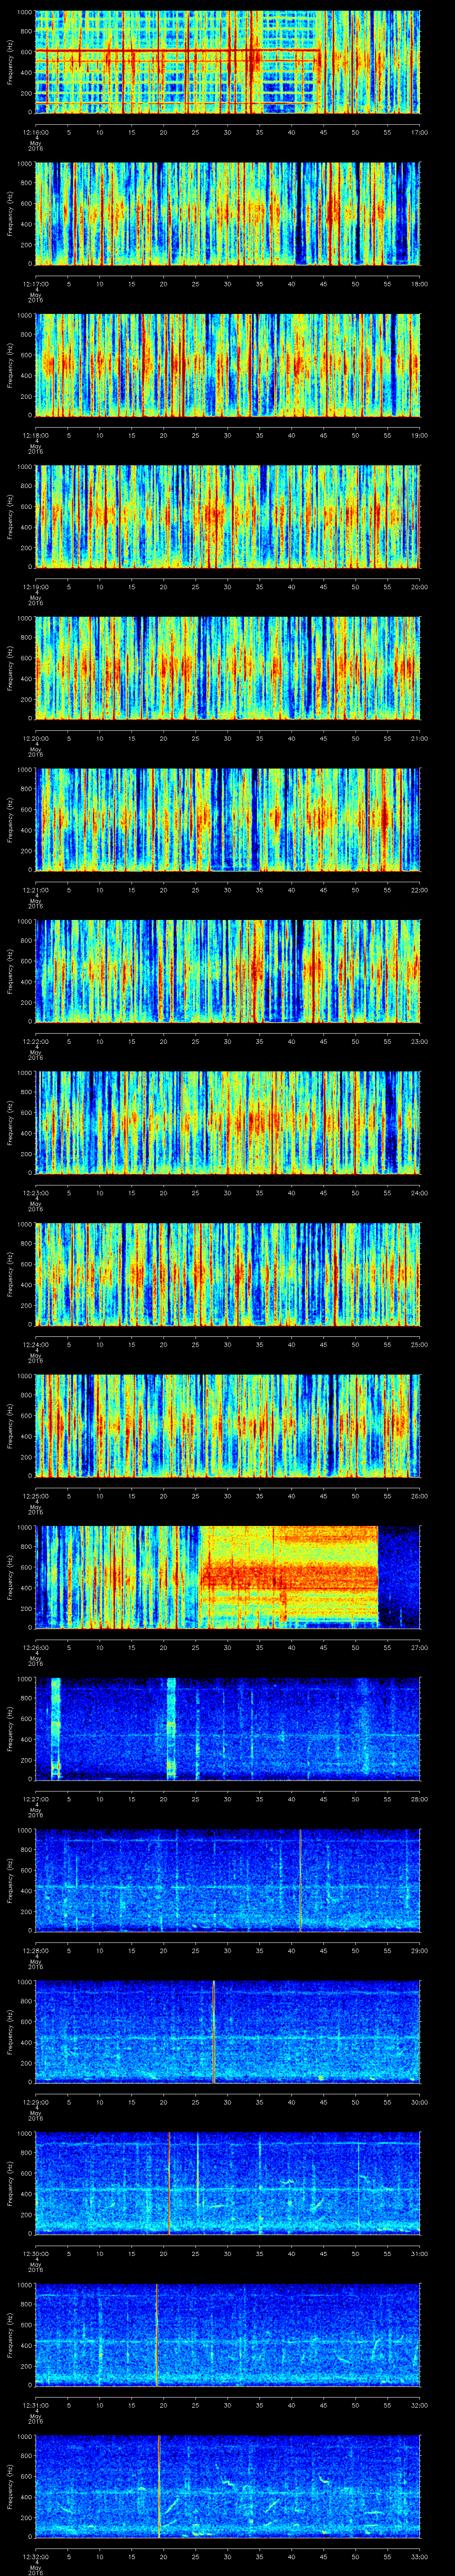This screenshot has height=2576, width=455.
Task: Click the 12:20:00 start time label
Action: point(36,738)
